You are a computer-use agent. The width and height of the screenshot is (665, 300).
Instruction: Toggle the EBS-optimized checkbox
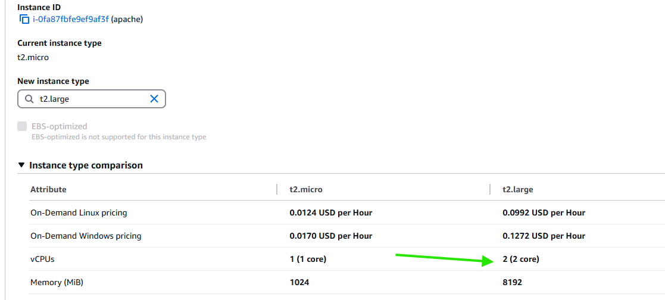tap(23, 126)
